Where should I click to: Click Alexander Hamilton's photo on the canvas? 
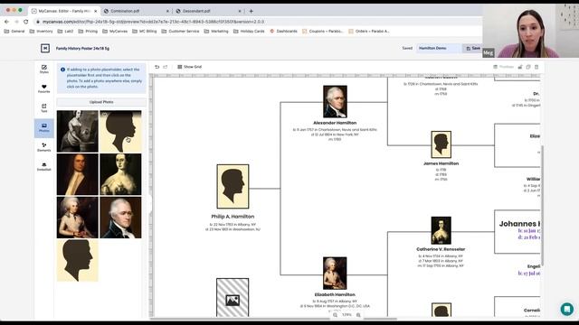tap(335, 102)
